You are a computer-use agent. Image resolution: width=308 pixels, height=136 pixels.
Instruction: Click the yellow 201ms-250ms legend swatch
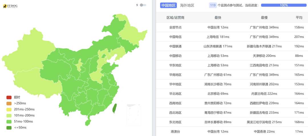9,109
